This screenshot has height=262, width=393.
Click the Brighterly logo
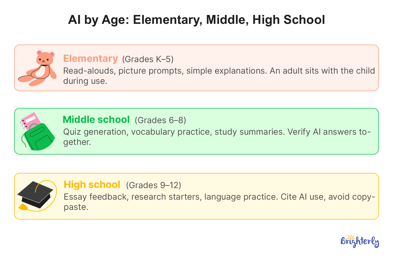pyautogui.click(x=360, y=242)
